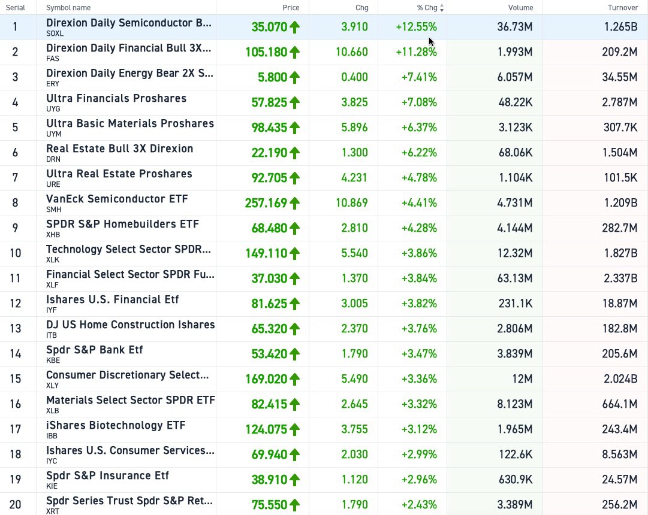Open Direxion Daily Semiconductor B... row name
This screenshot has width=648, height=515.
129,23
